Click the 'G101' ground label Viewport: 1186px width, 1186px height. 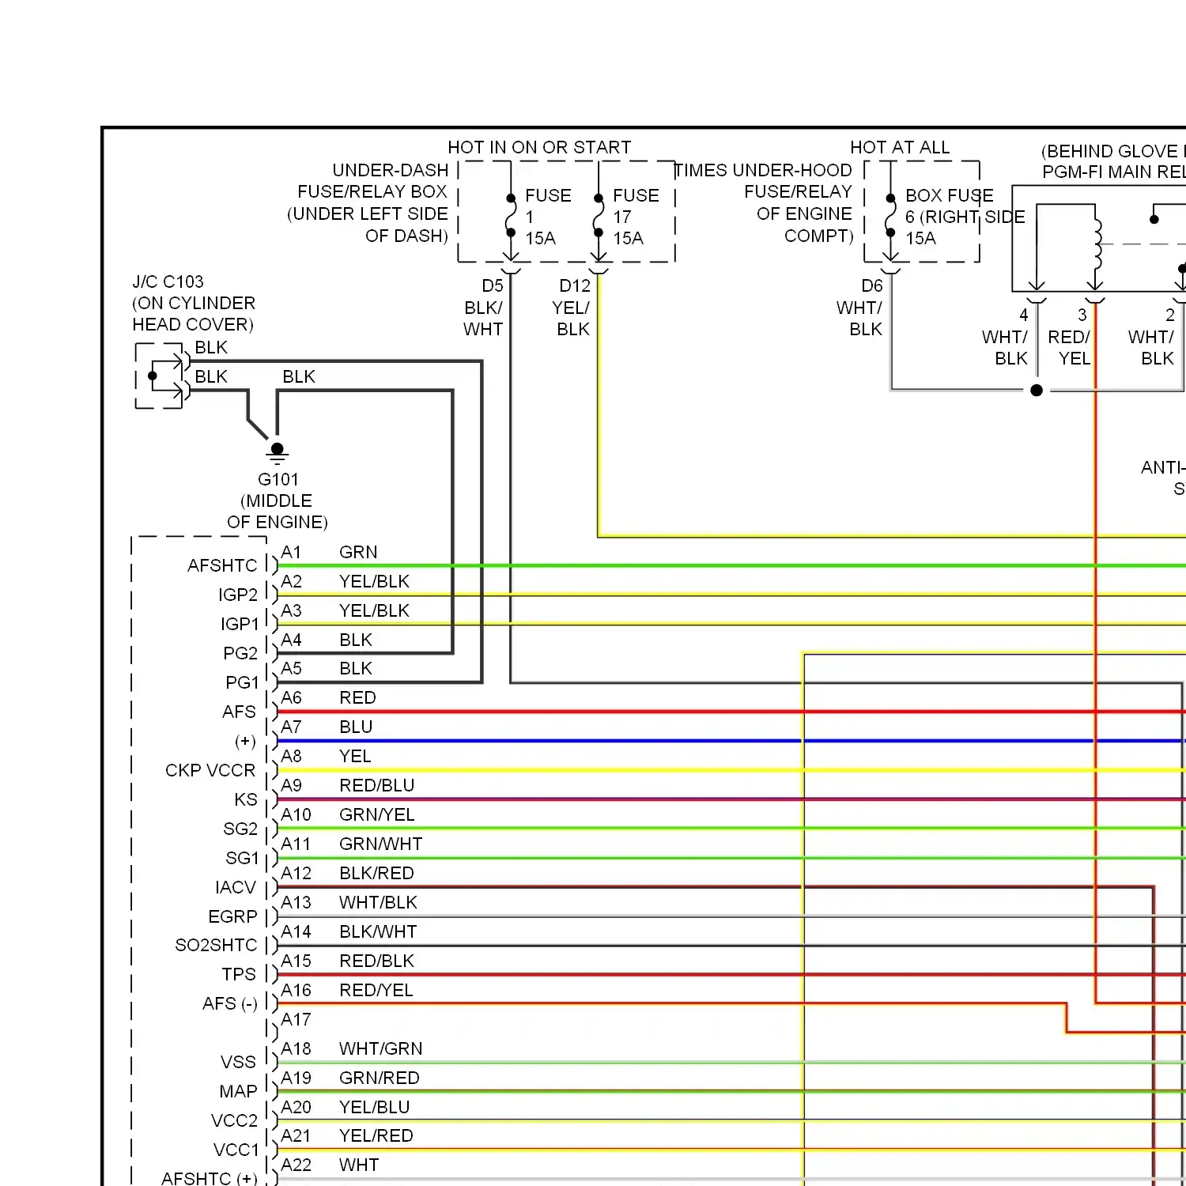click(278, 479)
